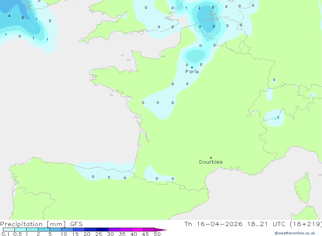This screenshot has height=236, width=322.
Task: Click the Dourbies city label
Action: [x=211, y=162]
